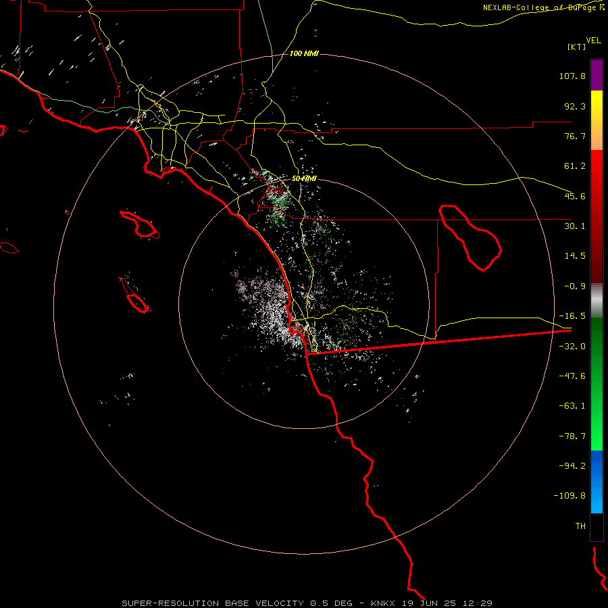
Task: Click the -78.7 legend value
Action: [572, 436]
